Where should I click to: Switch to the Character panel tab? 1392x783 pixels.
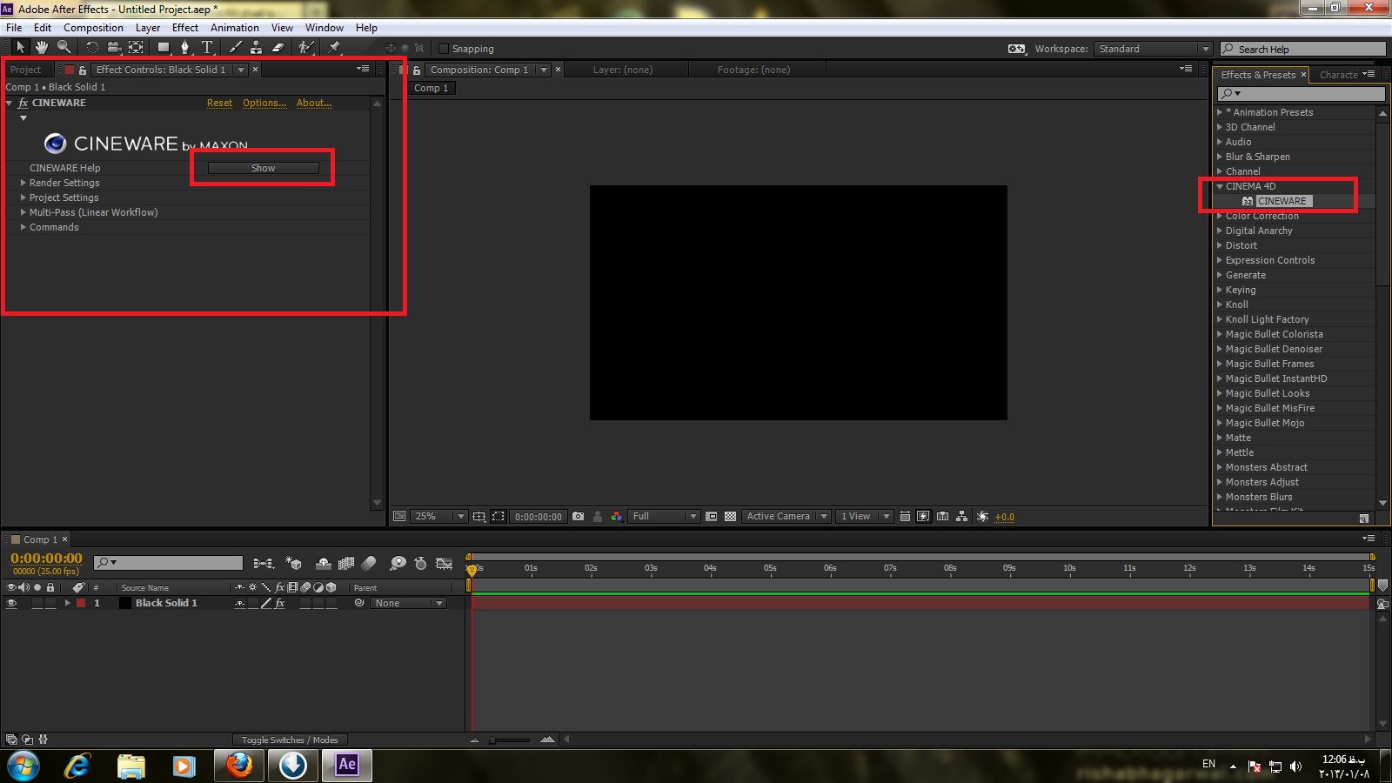click(1338, 75)
